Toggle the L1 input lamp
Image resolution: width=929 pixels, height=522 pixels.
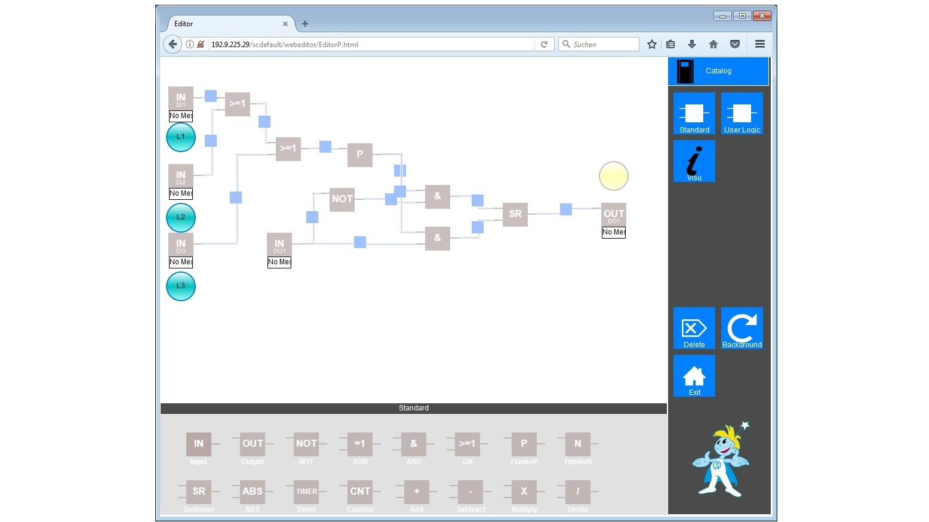pyautogui.click(x=180, y=137)
